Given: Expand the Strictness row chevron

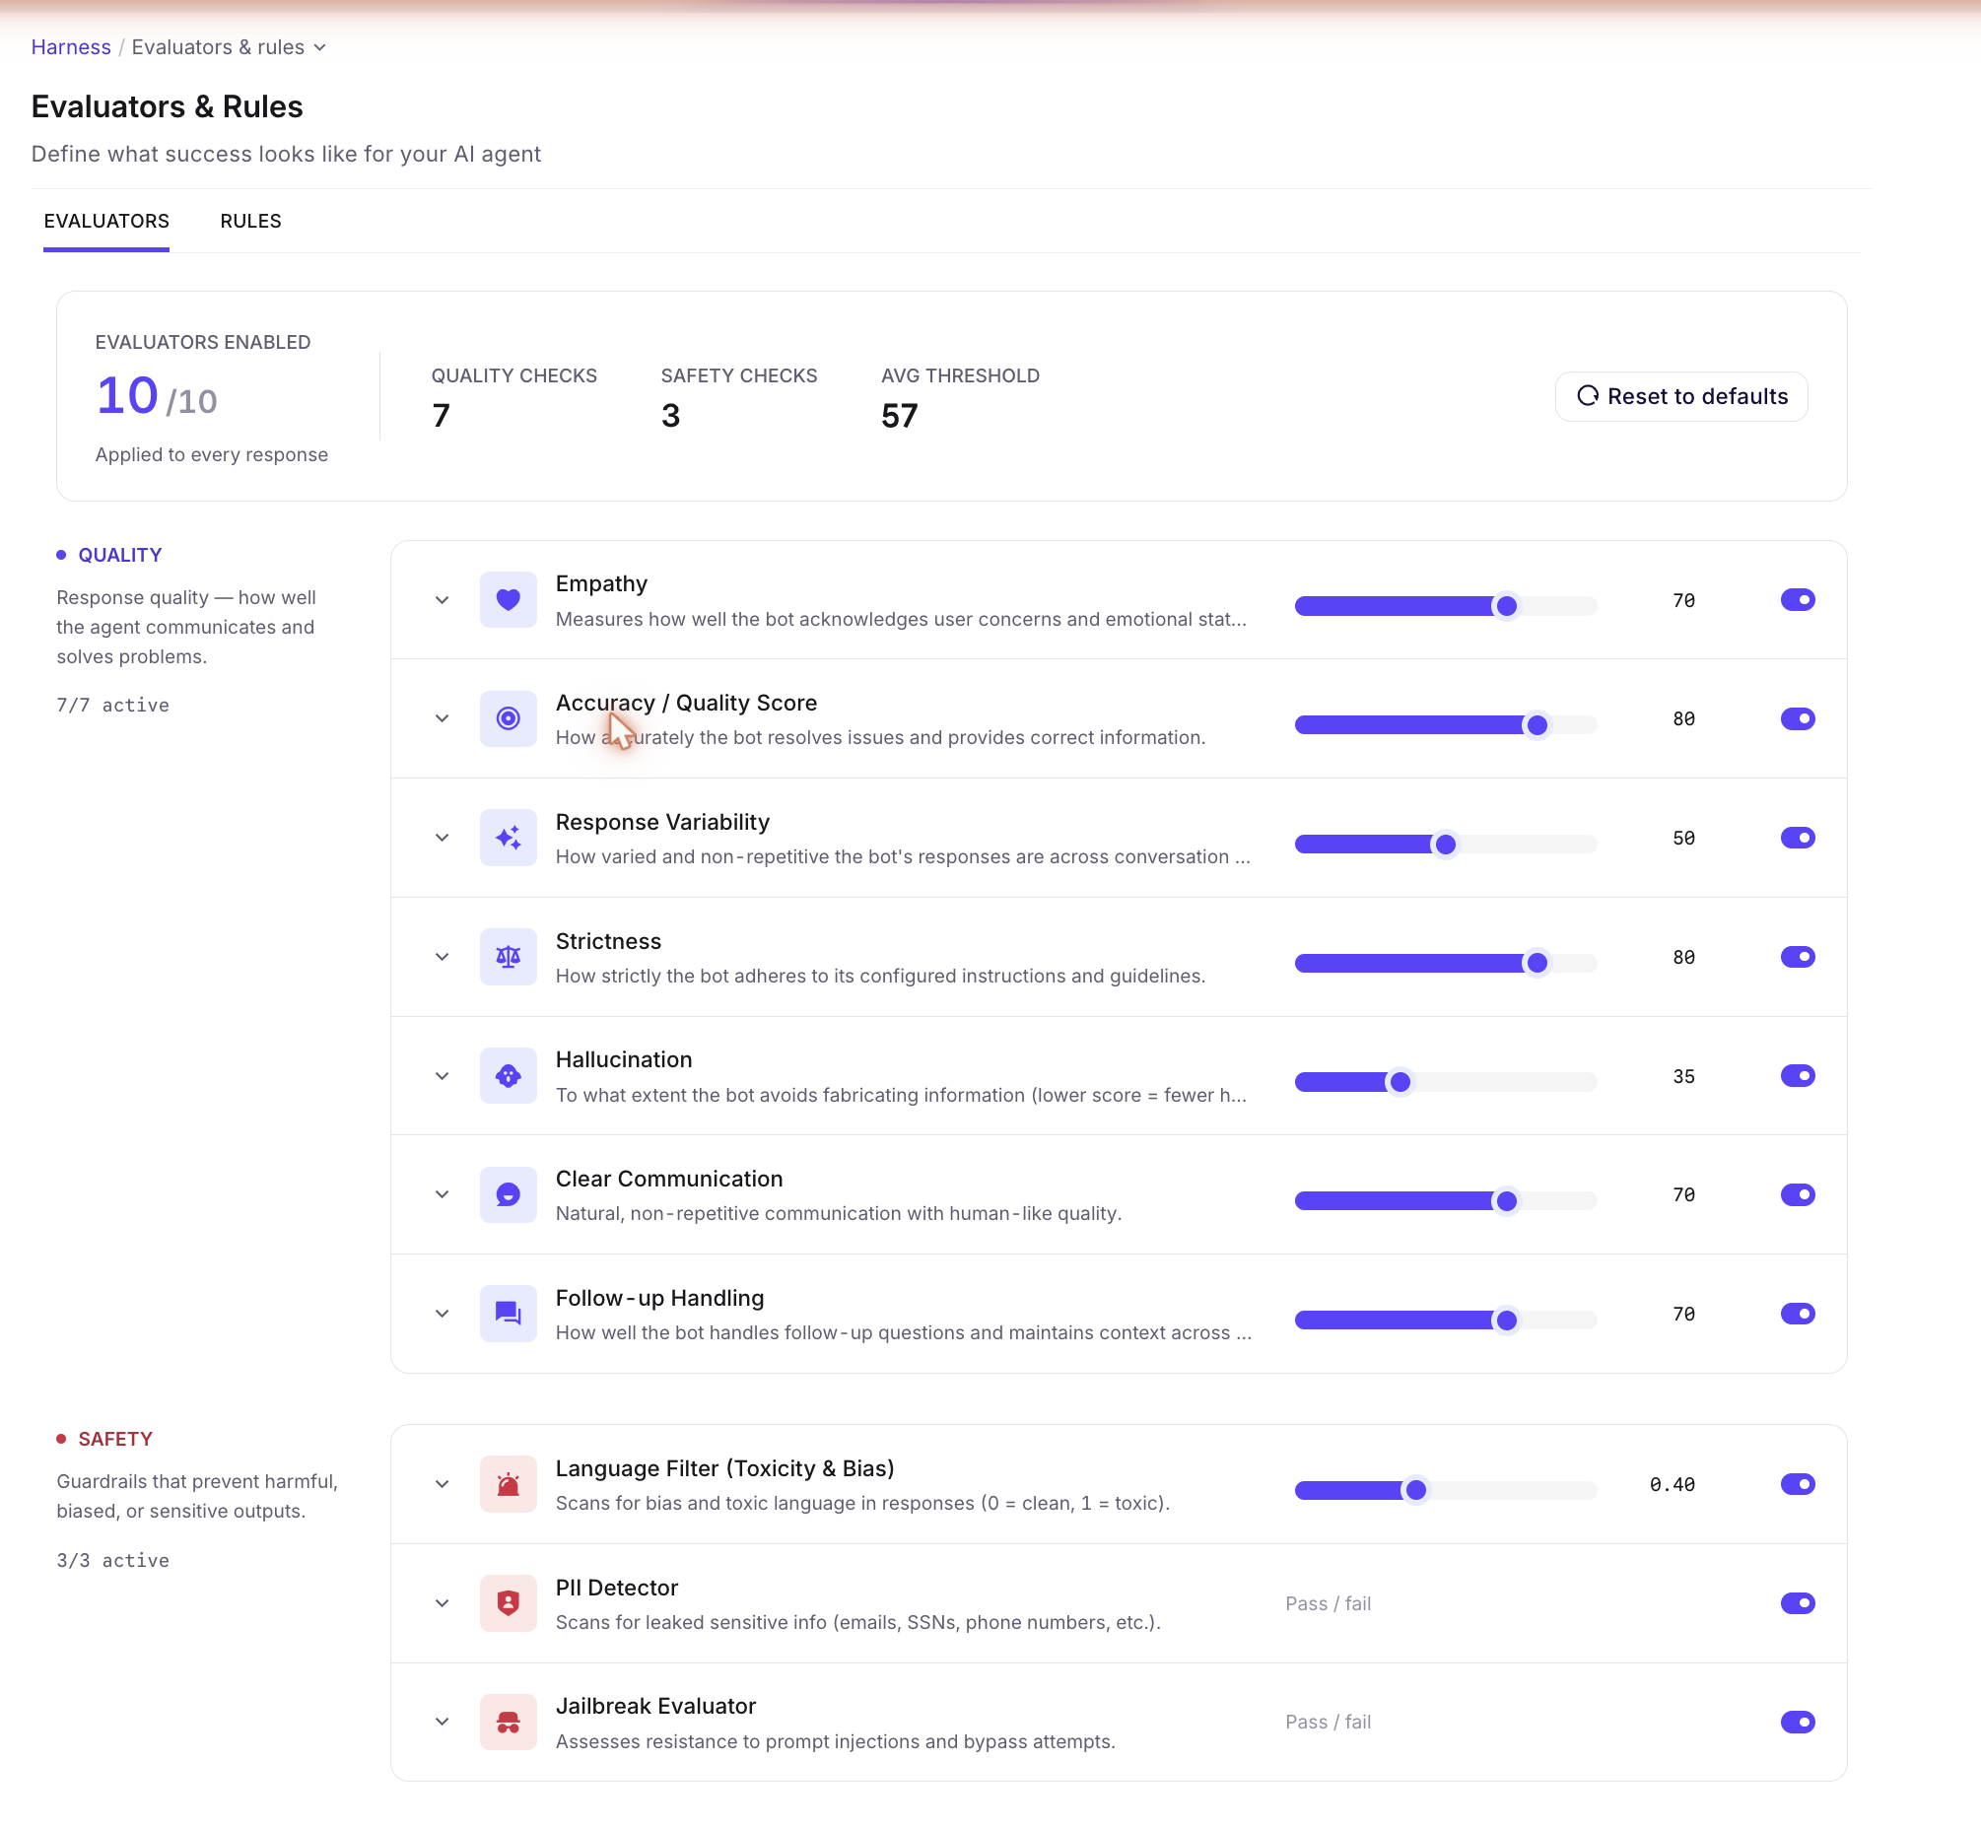Looking at the screenshot, I should [x=442, y=957].
